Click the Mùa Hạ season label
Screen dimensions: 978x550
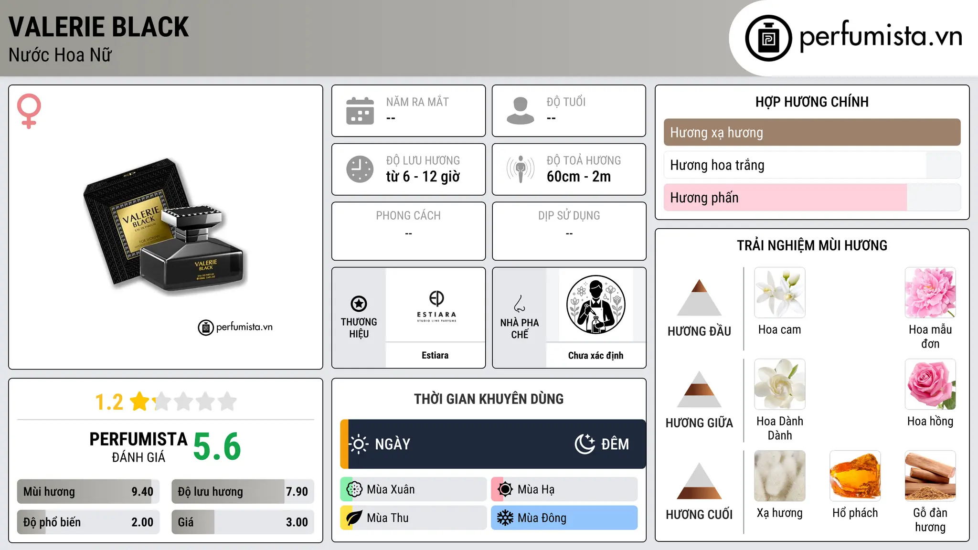click(536, 489)
